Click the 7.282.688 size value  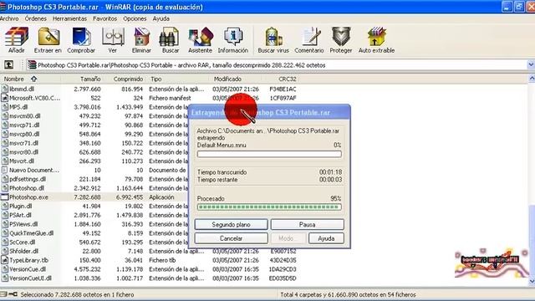[87, 197]
